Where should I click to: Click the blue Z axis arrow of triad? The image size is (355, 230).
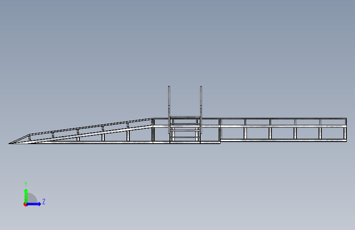pyautogui.click(x=34, y=204)
